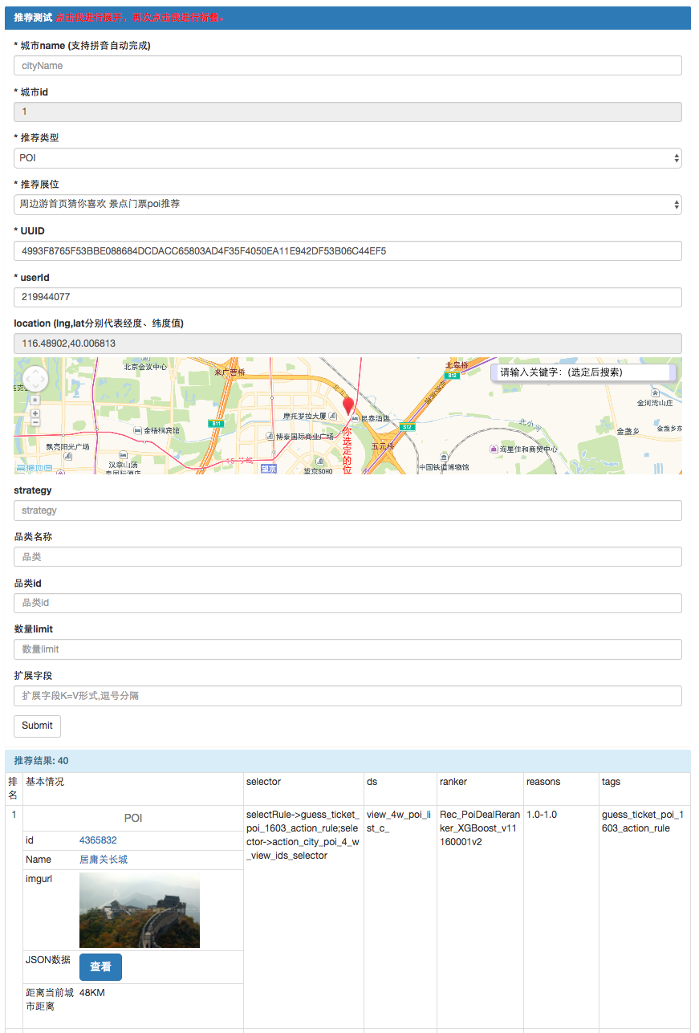The width and height of the screenshot is (699, 1033).
Task: Click the Submit button
Action: [37, 726]
